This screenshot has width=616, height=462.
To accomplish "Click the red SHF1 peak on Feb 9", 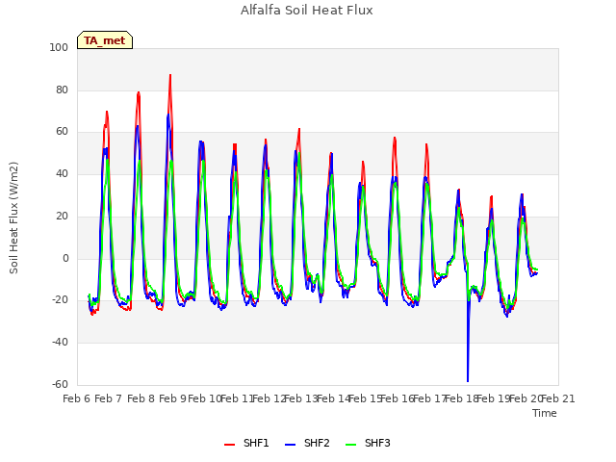I will [x=170, y=75].
